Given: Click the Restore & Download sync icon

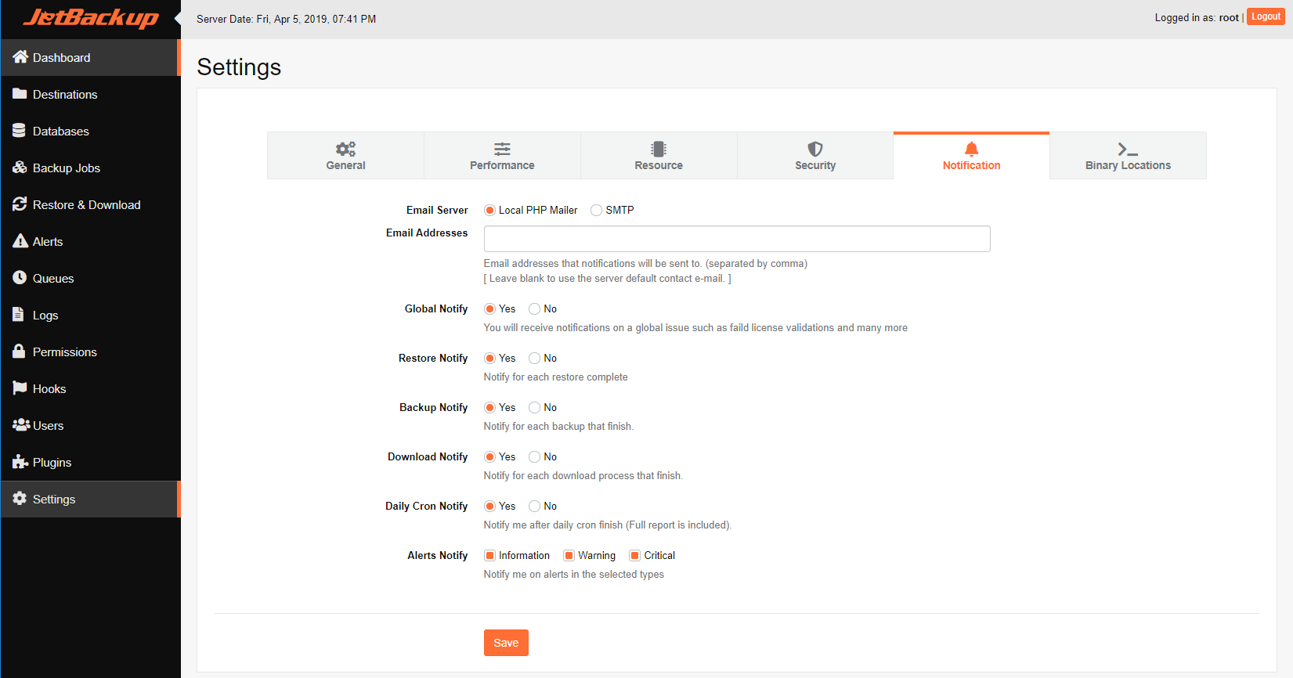Looking at the screenshot, I should point(20,204).
